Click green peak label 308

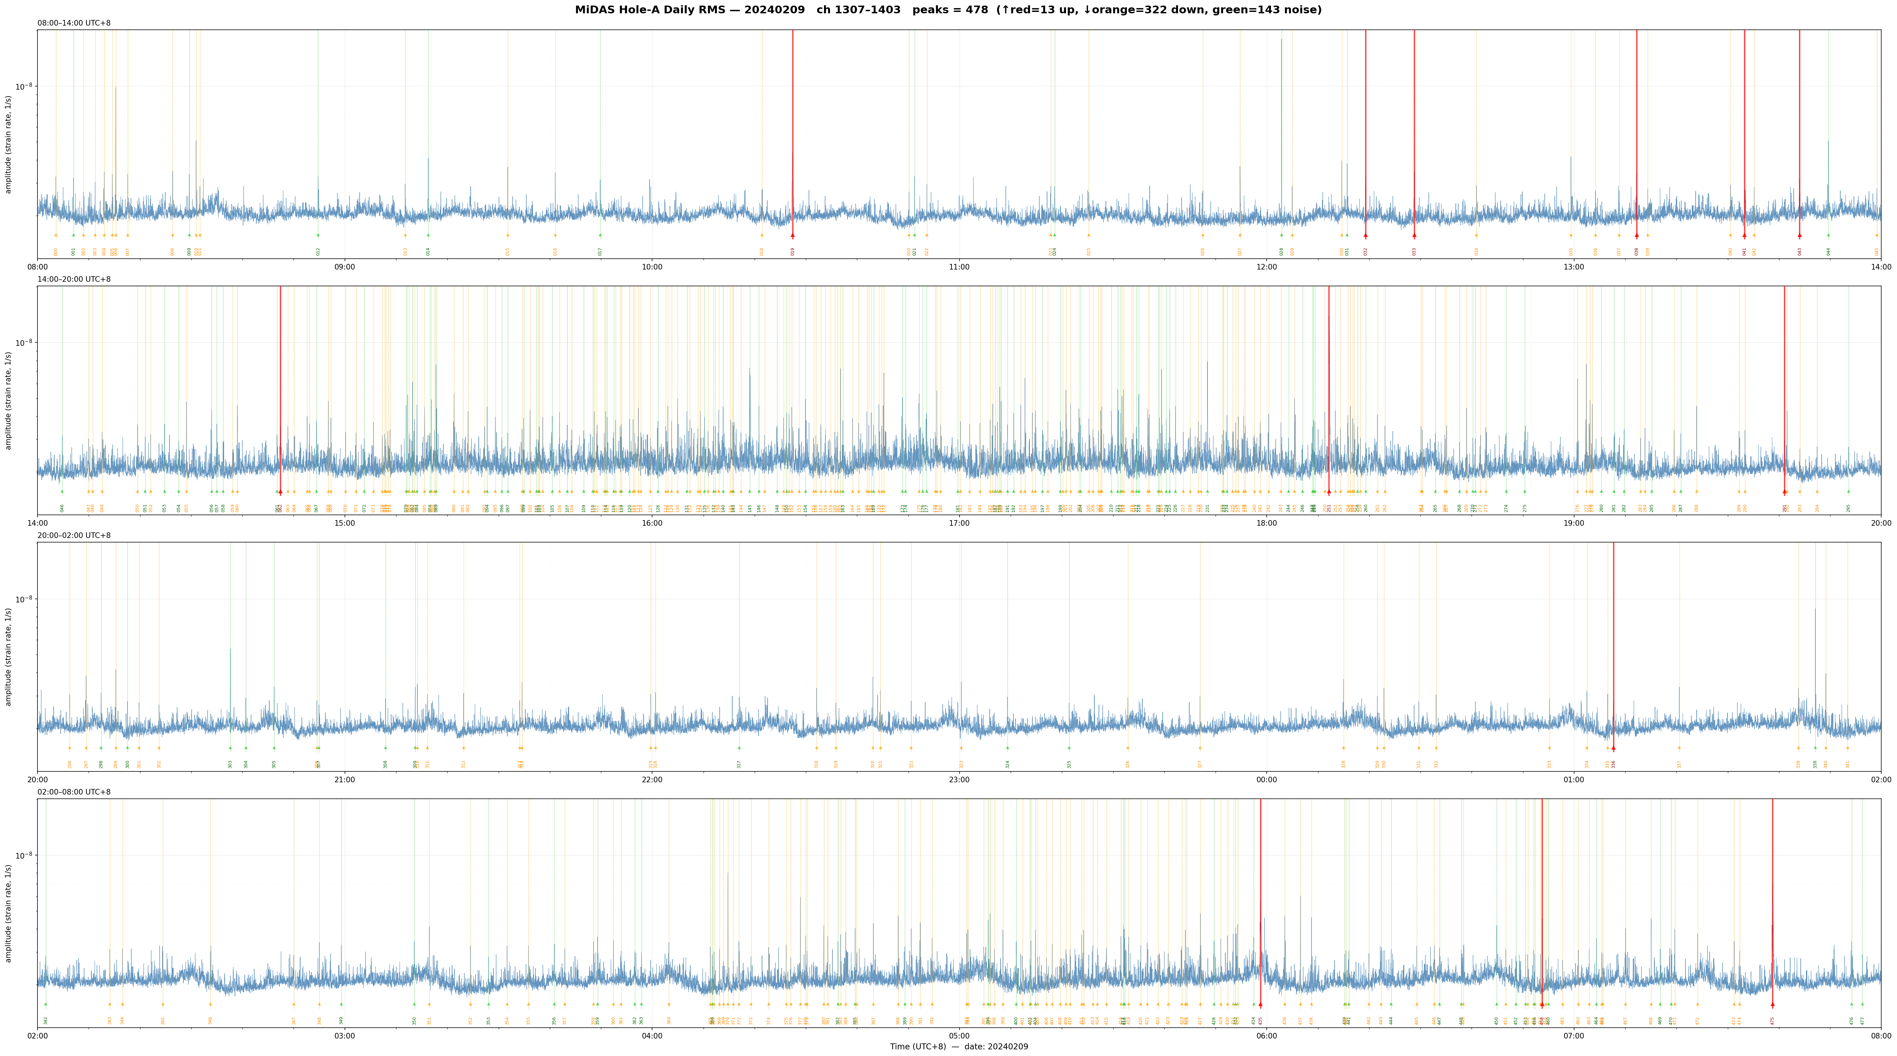point(385,764)
